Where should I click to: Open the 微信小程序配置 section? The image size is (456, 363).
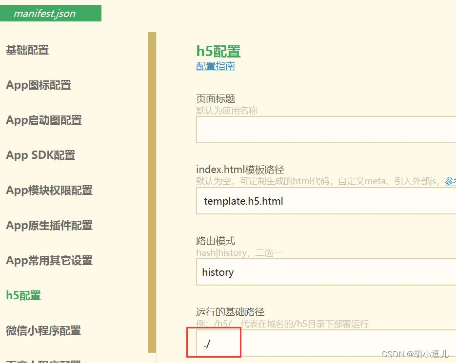point(43,331)
